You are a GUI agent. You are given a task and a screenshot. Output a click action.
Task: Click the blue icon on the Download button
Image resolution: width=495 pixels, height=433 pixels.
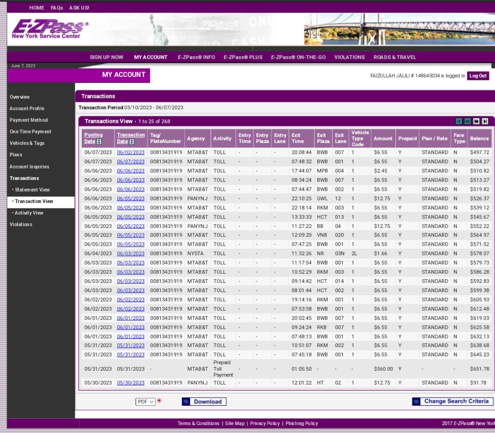[x=186, y=402]
